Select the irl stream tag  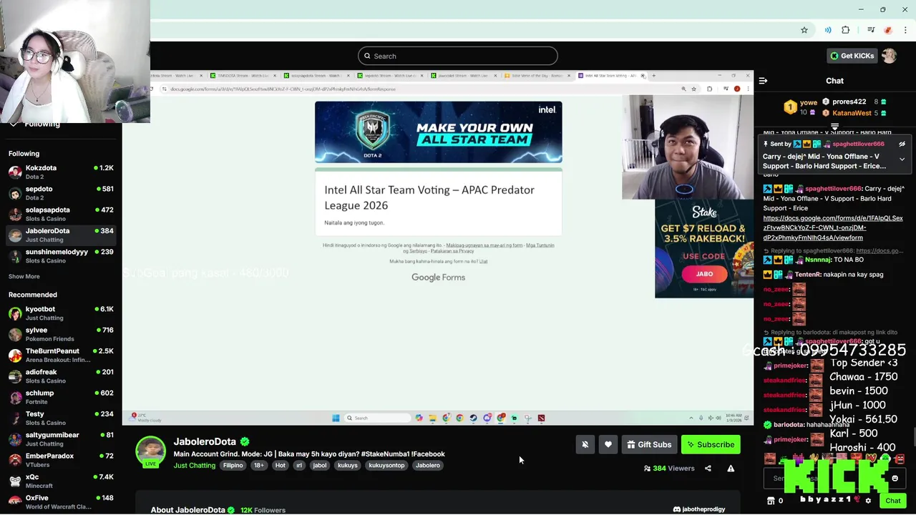pos(299,465)
